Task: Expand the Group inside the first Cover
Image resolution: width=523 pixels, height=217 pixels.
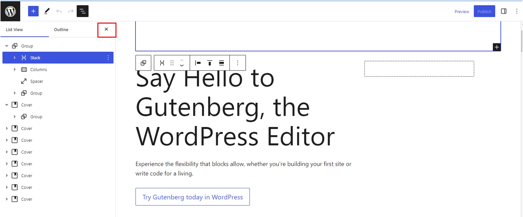Action: coord(15,117)
